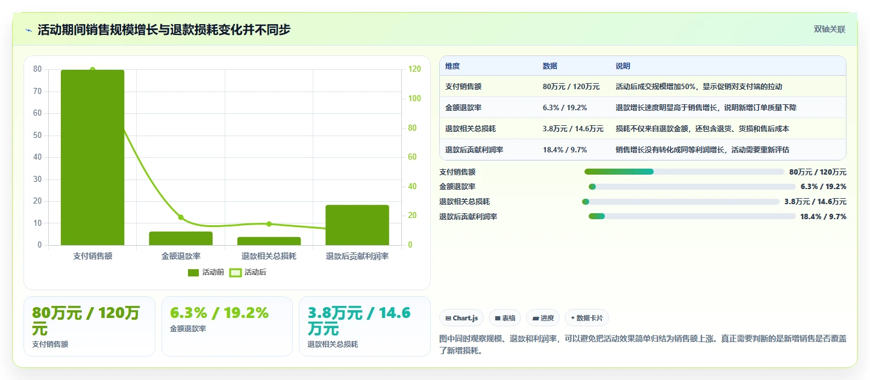The image size is (870, 380).
Task: Click the 维度 column header
Action: click(452, 66)
